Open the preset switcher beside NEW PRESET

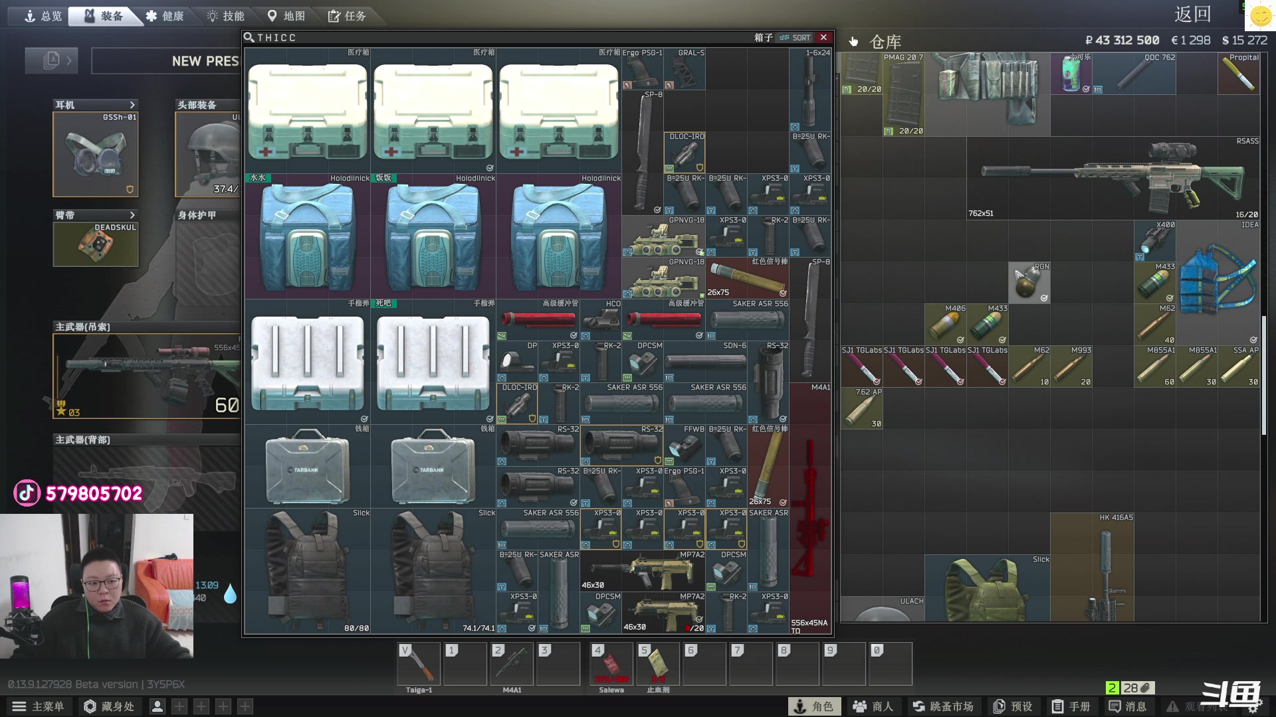tap(51, 60)
